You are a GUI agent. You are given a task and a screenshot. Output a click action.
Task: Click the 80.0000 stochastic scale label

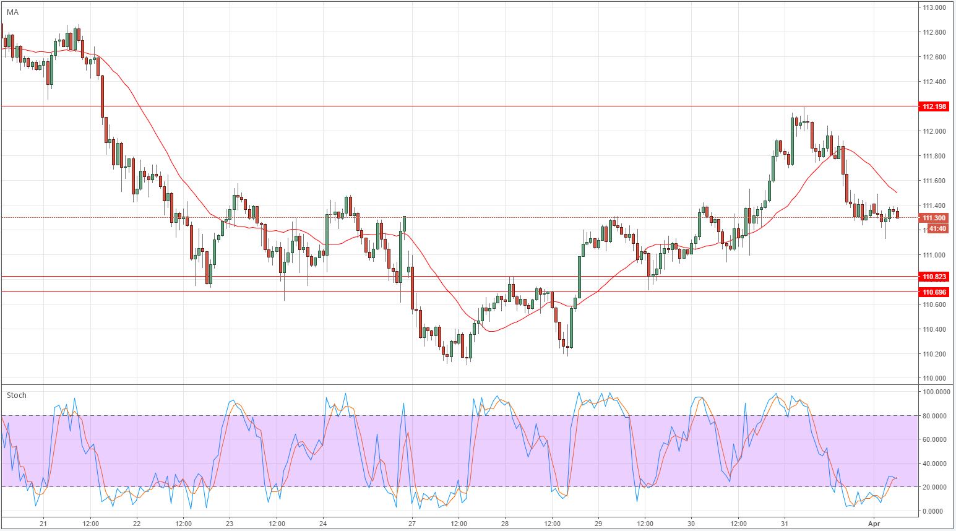click(936, 416)
